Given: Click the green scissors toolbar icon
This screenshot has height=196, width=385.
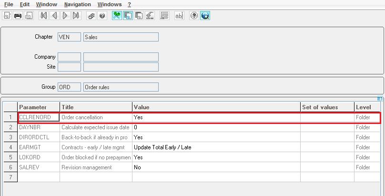Looking at the screenshot, I should click(x=117, y=16).
